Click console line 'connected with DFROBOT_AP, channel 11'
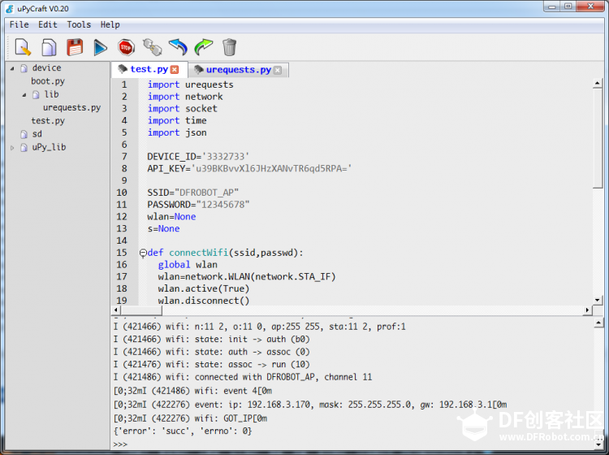Viewport: 609px width, 455px height. (x=243, y=377)
